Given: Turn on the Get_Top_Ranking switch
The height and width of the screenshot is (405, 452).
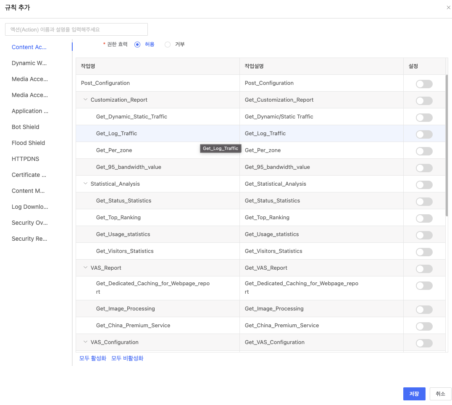Looking at the screenshot, I should coord(424,218).
